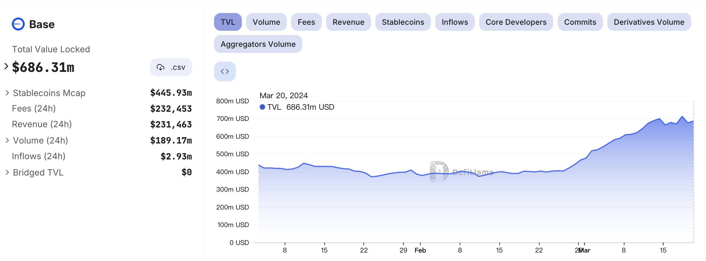Image resolution: width=706 pixels, height=261 pixels.
Task: Expand the Stablecoins Mcap row
Action: (x=7, y=93)
